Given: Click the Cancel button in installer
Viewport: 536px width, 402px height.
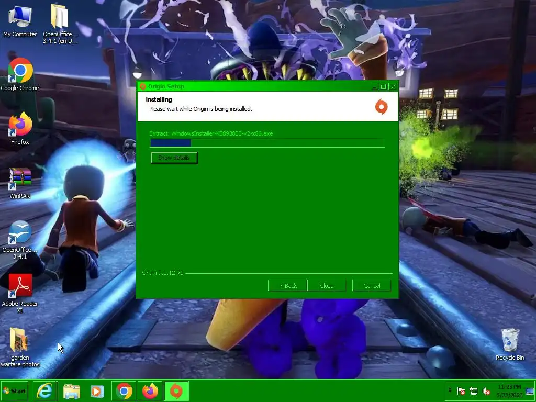Looking at the screenshot, I should pyautogui.click(x=372, y=286).
